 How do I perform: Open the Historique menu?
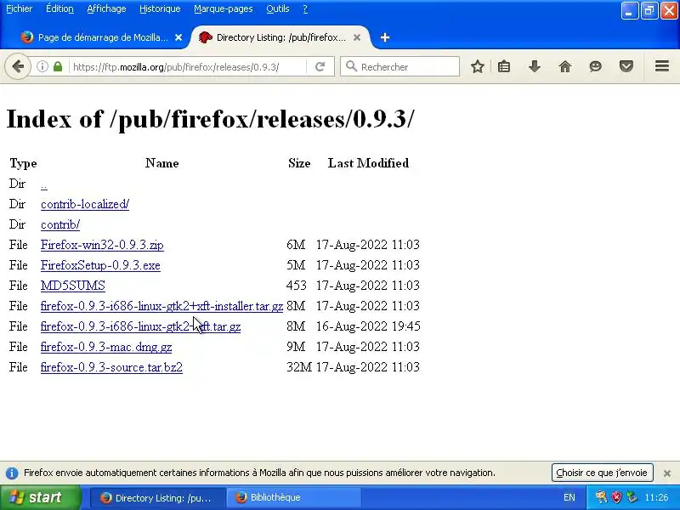click(160, 8)
